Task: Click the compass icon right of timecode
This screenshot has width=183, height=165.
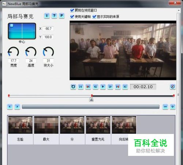Action: tap(172, 87)
